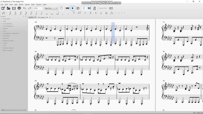Flip note stem direction
The image size is (203, 114).
[x=112, y=13]
